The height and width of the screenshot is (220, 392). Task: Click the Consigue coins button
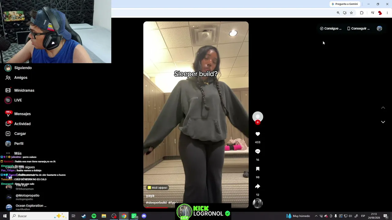click(x=331, y=28)
